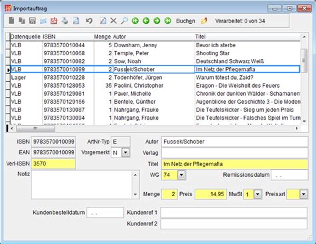Image resolution: width=316 pixels, height=244 pixels.
Task: Click the Preis field showing 14,95
Action: tap(211, 194)
